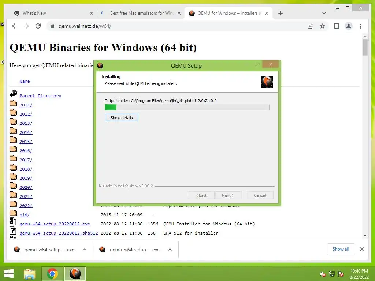This screenshot has height=281, width=375.
Task: Expand options for second download item
Action: pyautogui.click(x=170, y=250)
